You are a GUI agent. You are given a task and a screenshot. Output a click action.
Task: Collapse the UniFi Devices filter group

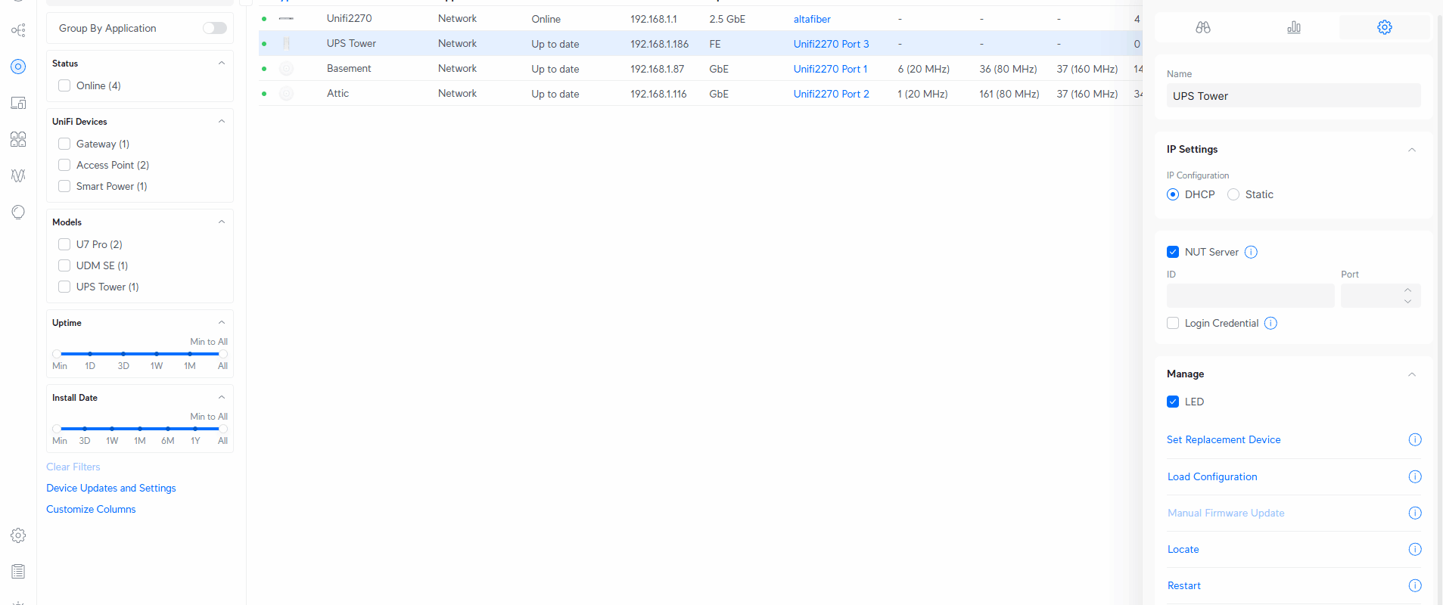pyautogui.click(x=222, y=122)
